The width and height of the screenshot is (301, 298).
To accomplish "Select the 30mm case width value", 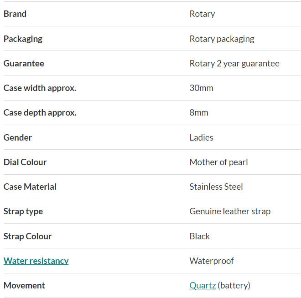I will point(201,88).
